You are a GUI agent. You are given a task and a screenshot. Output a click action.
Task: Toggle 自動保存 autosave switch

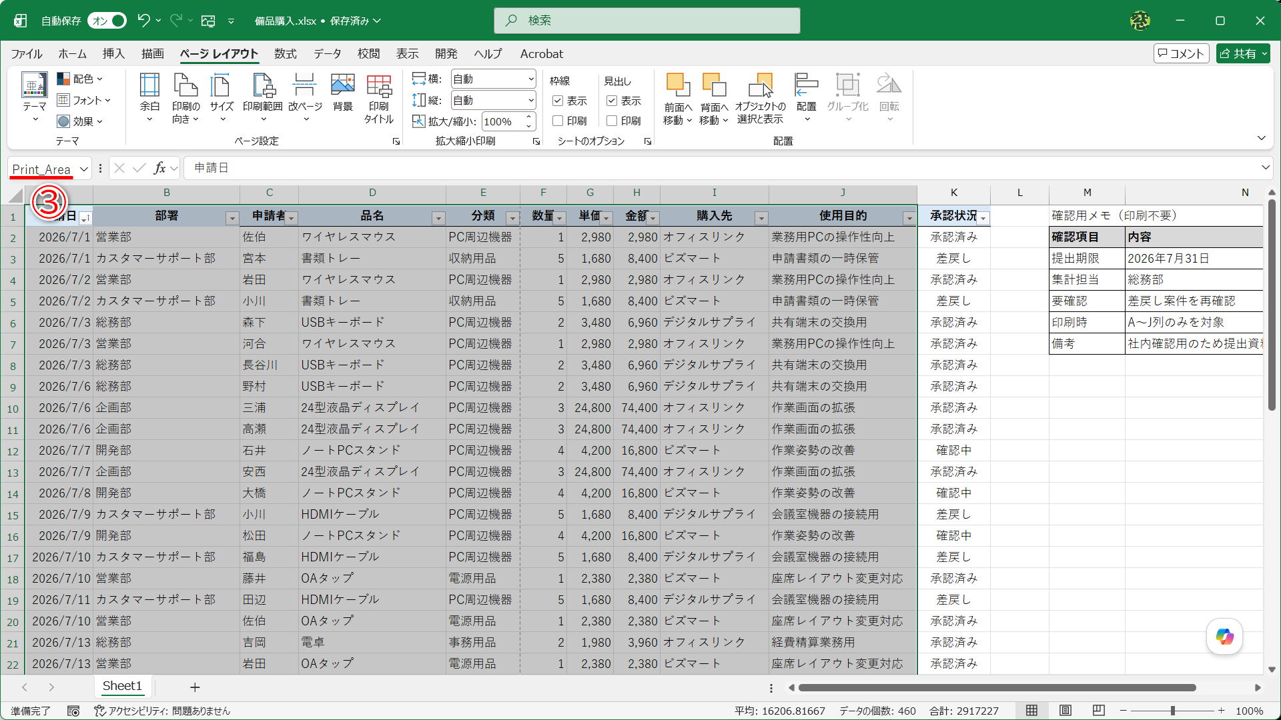coord(108,21)
